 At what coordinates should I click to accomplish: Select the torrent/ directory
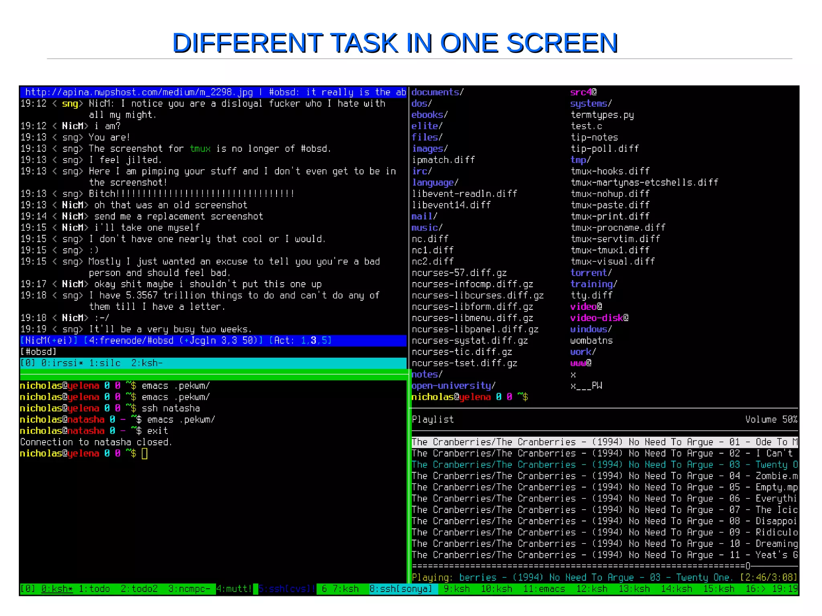click(592, 273)
